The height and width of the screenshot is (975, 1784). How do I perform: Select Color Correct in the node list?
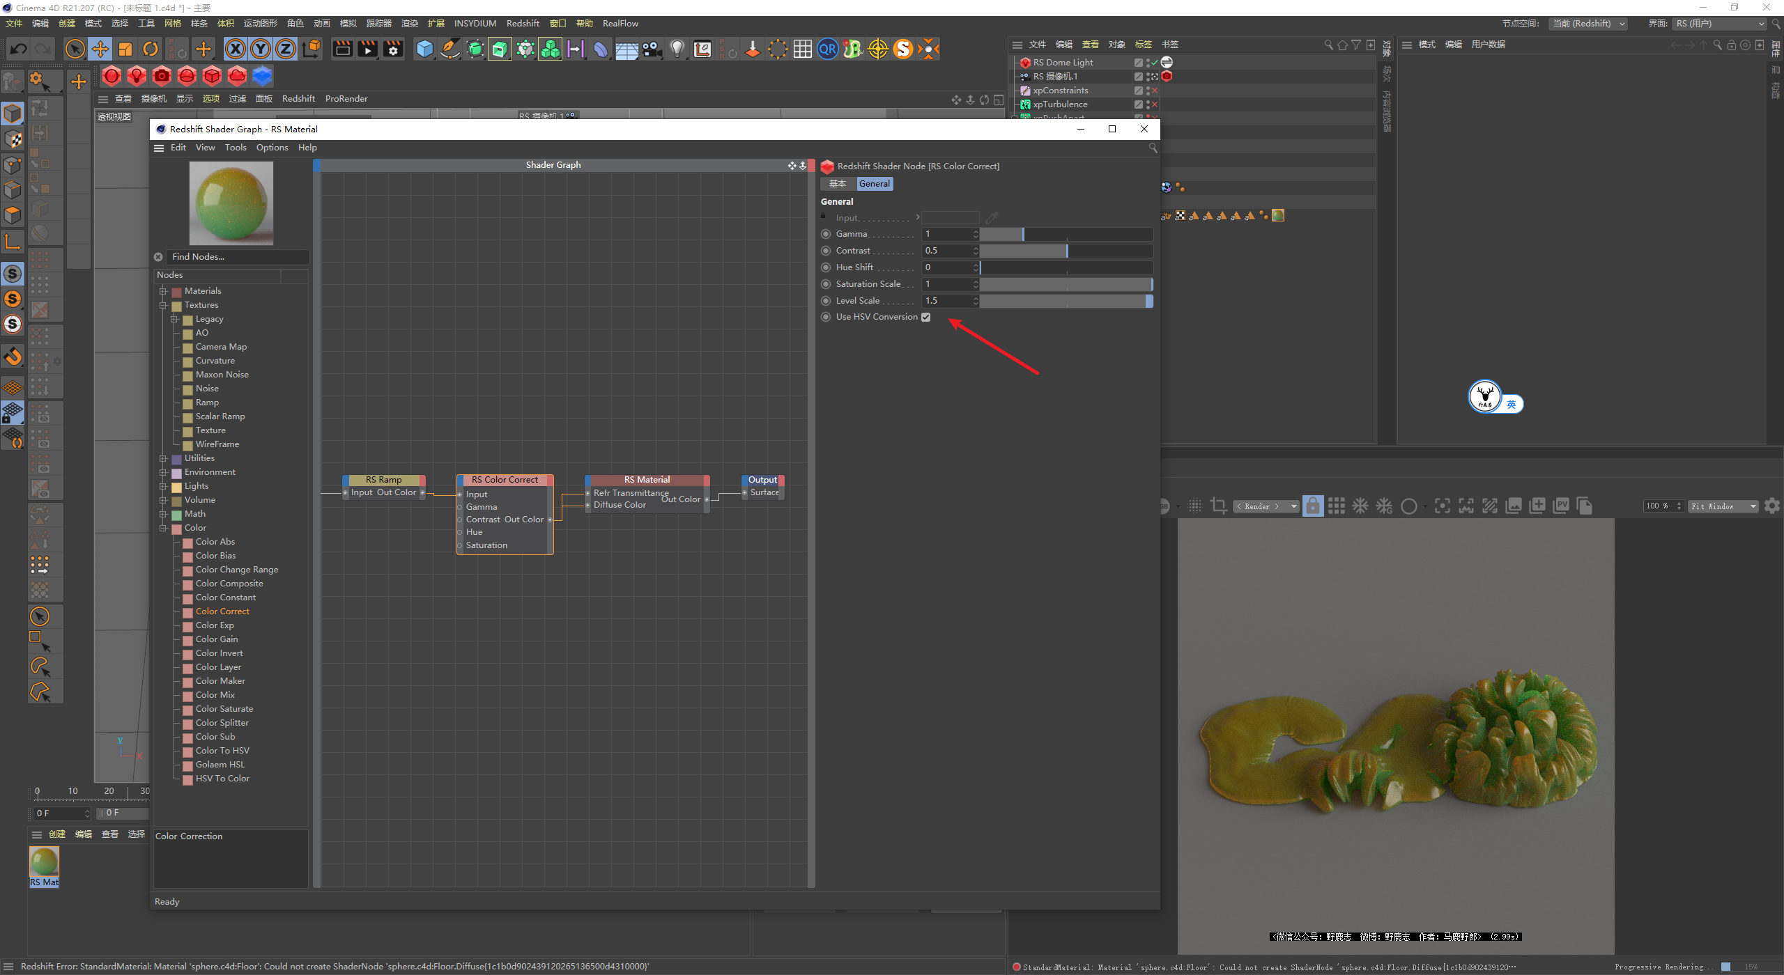point(222,611)
